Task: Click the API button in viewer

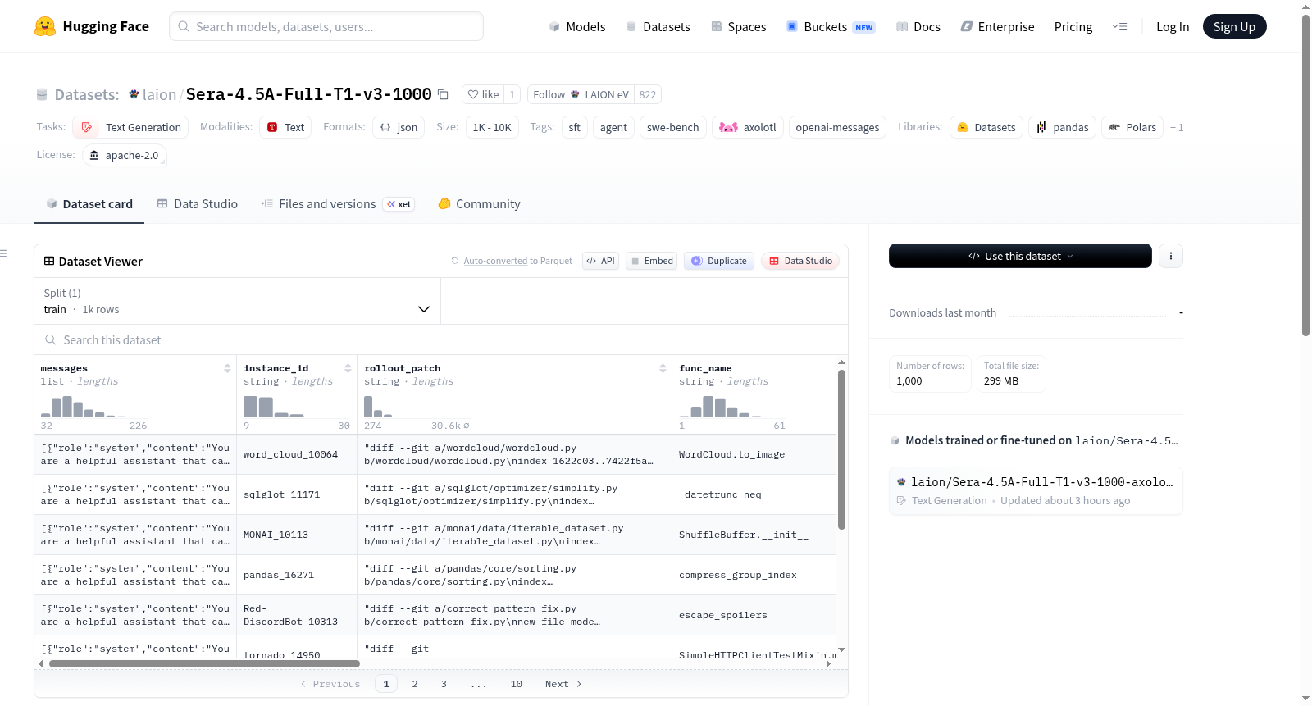Action: tap(600, 261)
